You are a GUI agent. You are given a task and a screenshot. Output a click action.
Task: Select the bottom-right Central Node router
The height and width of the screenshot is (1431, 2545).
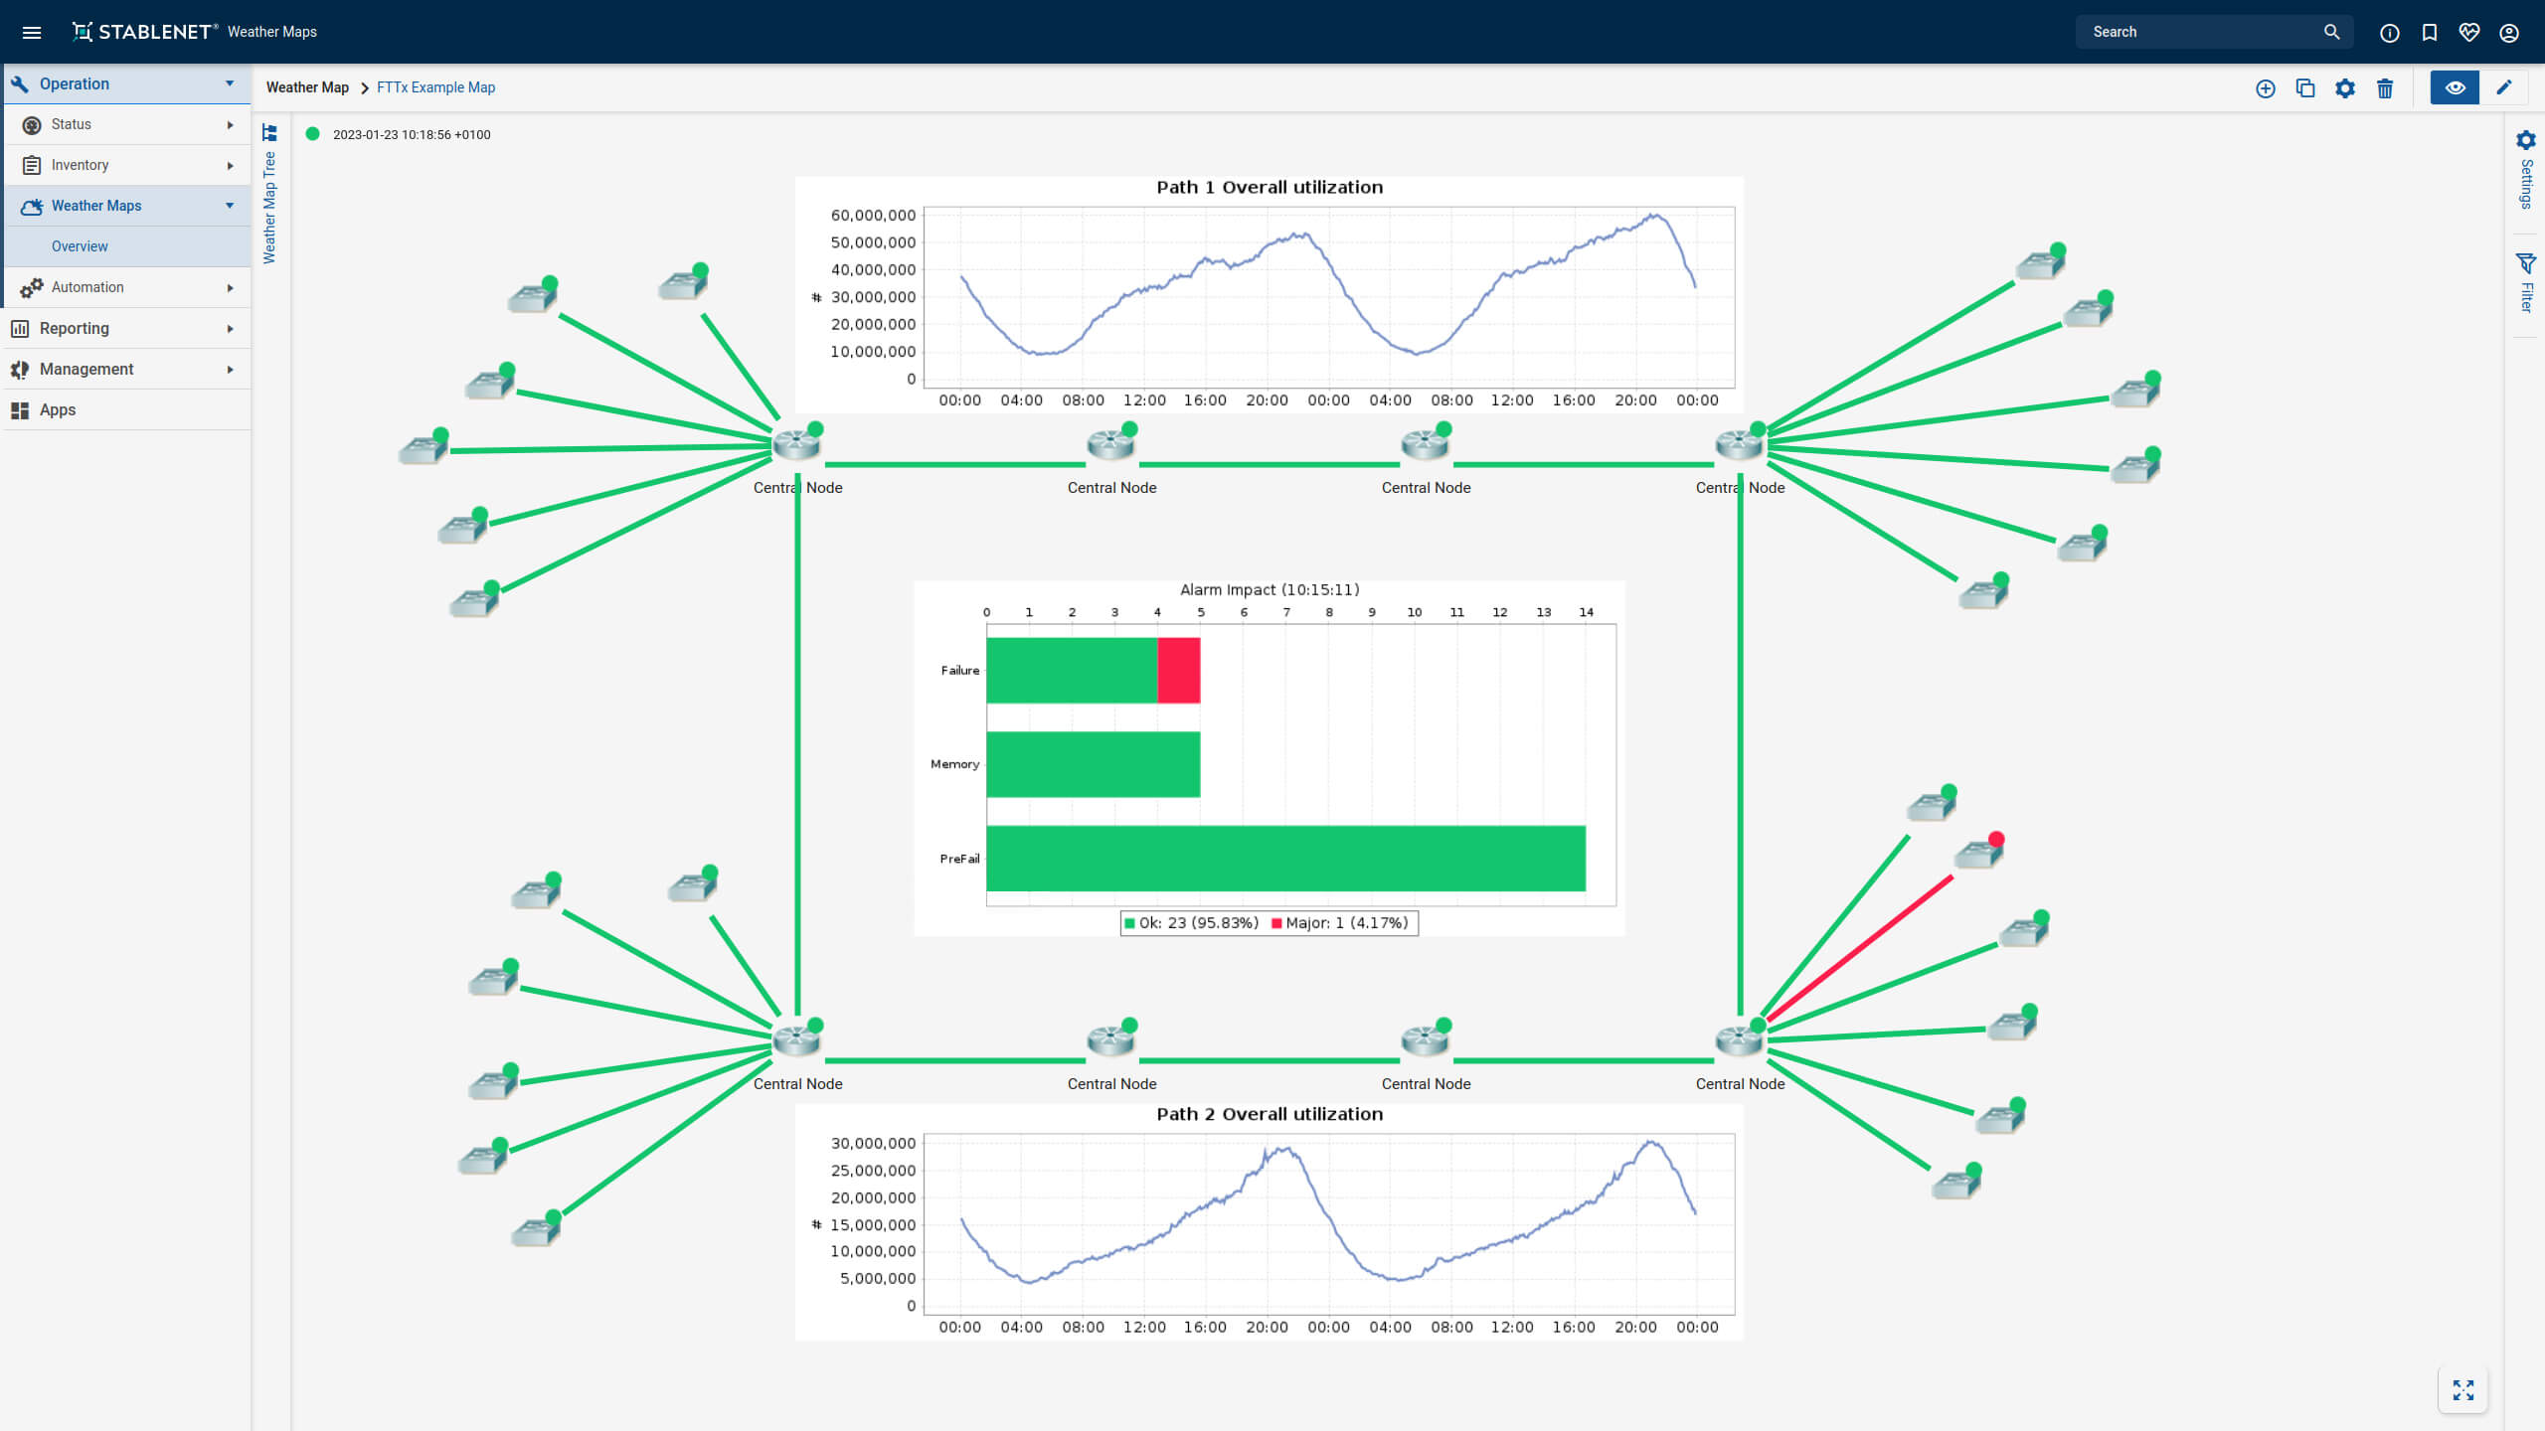(1740, 1040)
